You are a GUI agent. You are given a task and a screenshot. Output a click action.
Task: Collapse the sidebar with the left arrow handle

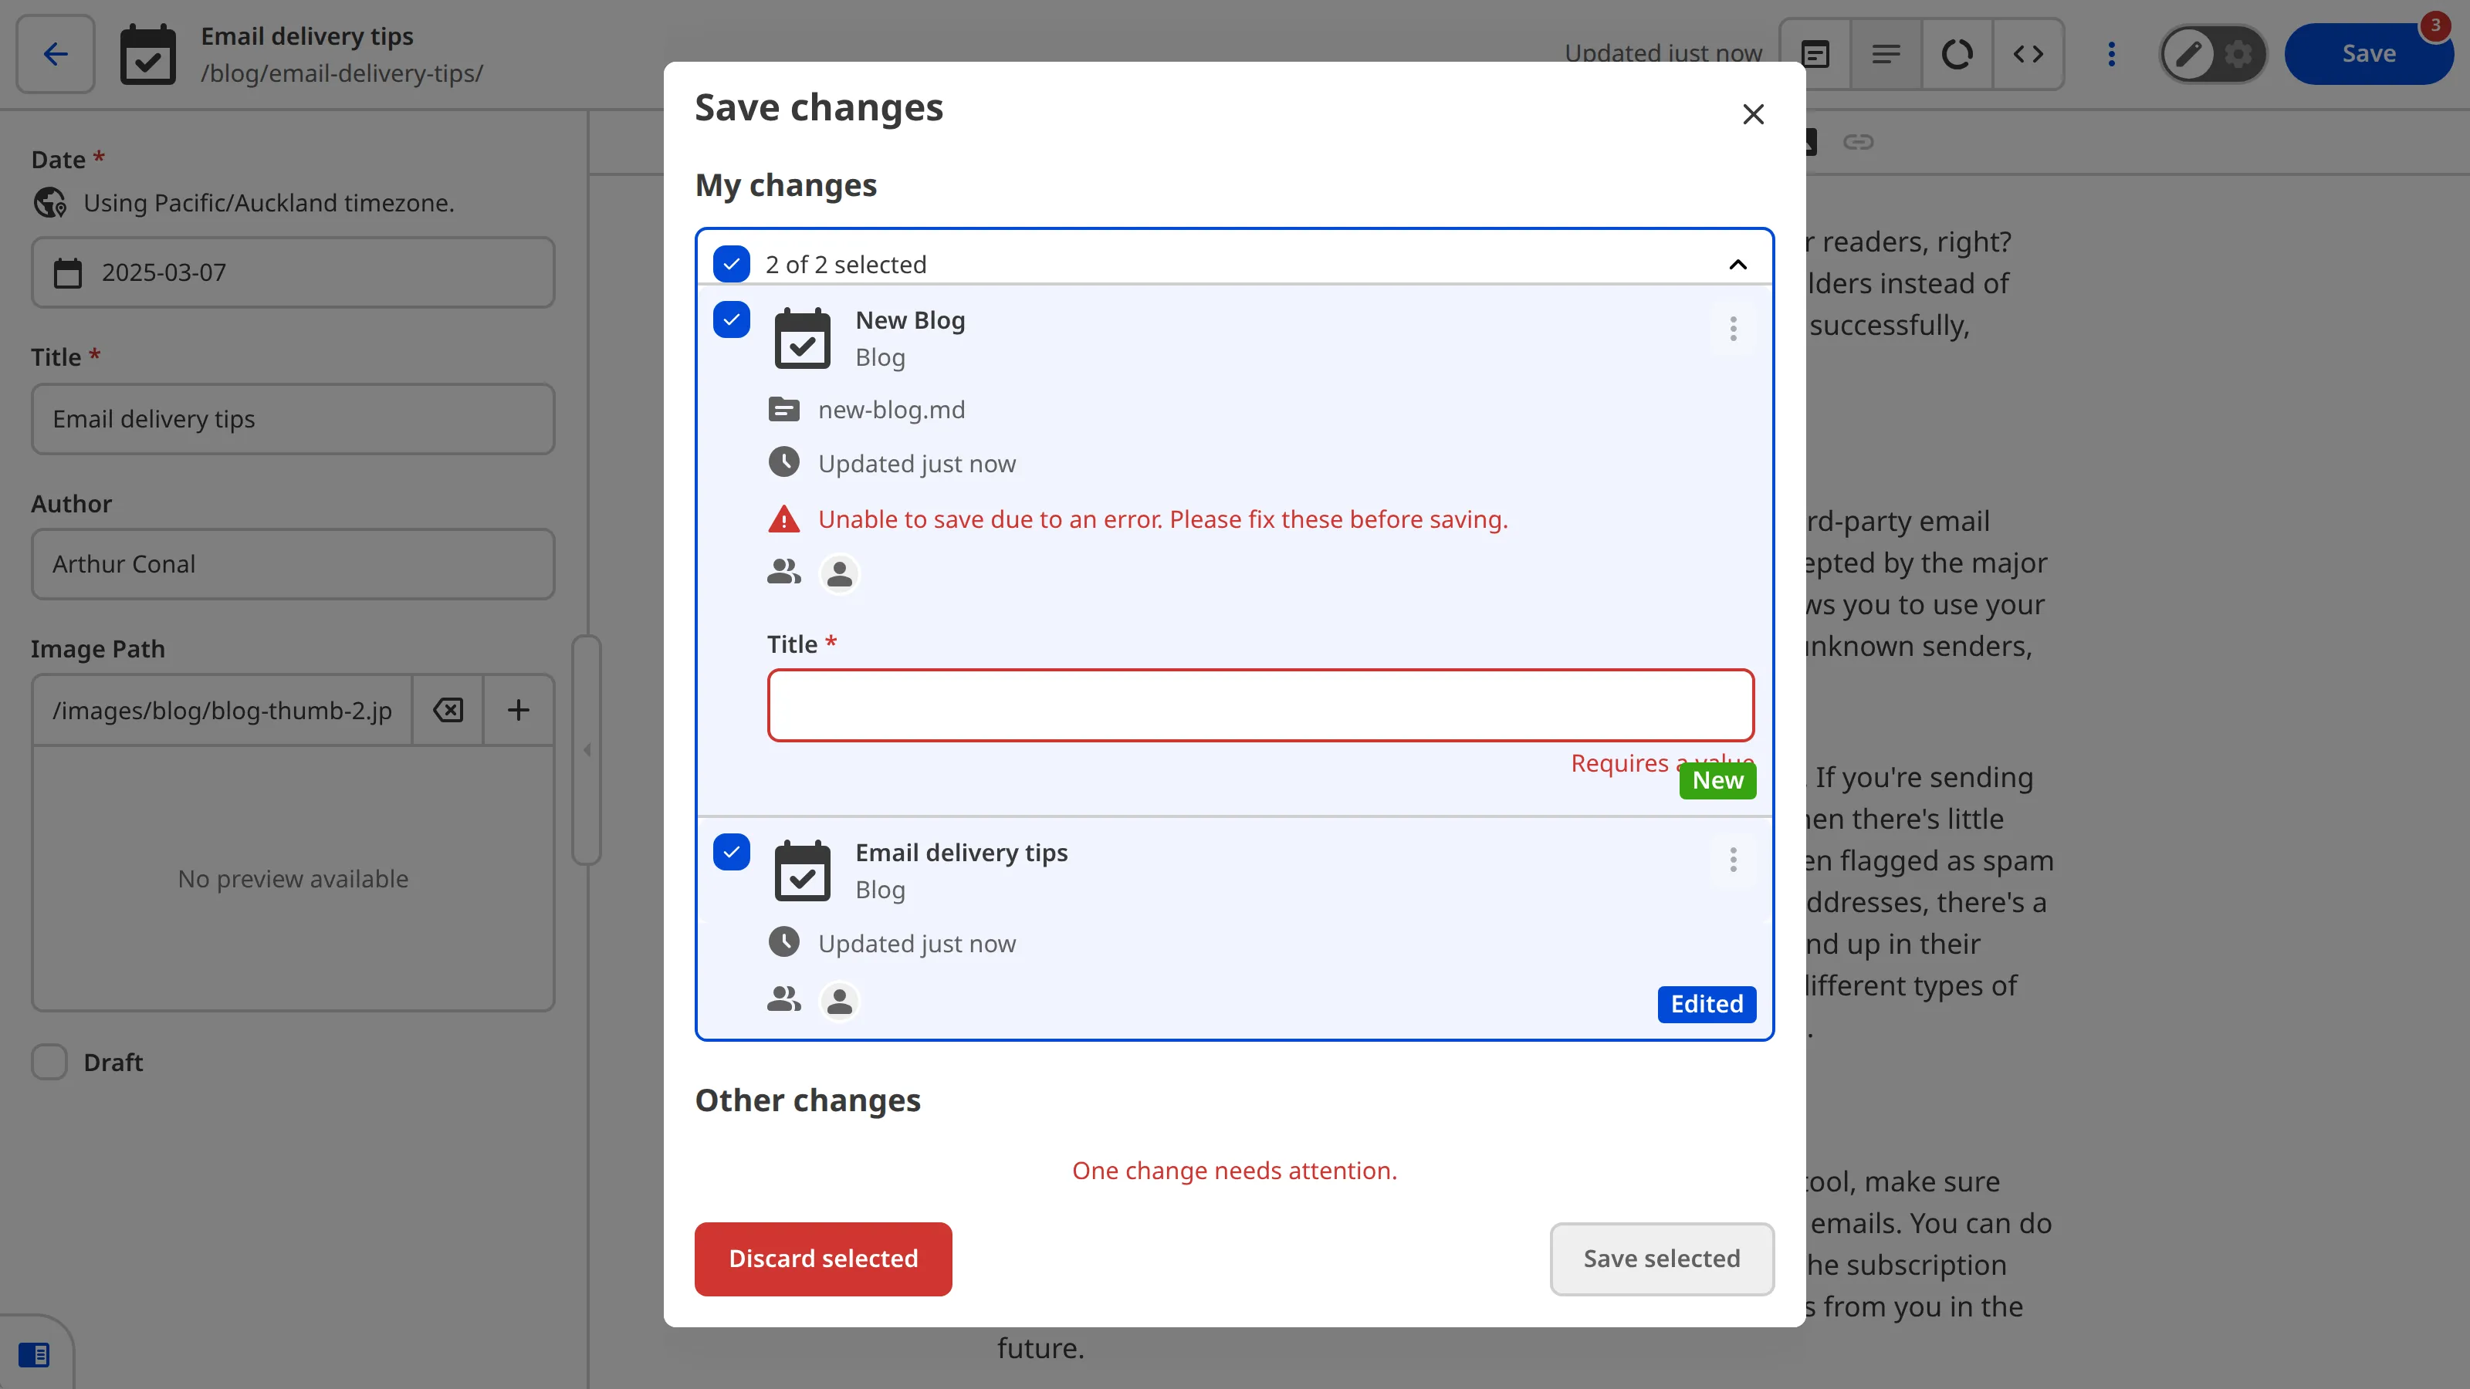coord(587,749)
